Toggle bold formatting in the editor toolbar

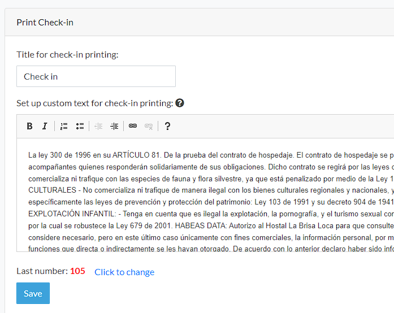29,126
